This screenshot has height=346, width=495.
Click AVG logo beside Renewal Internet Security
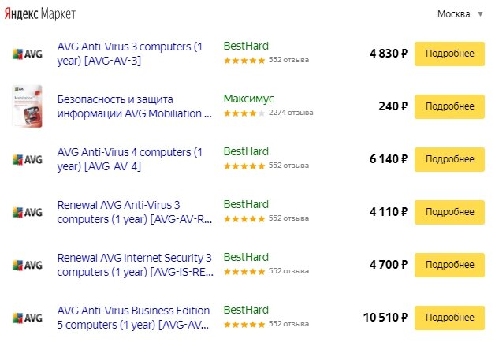(x=28, y=265)
